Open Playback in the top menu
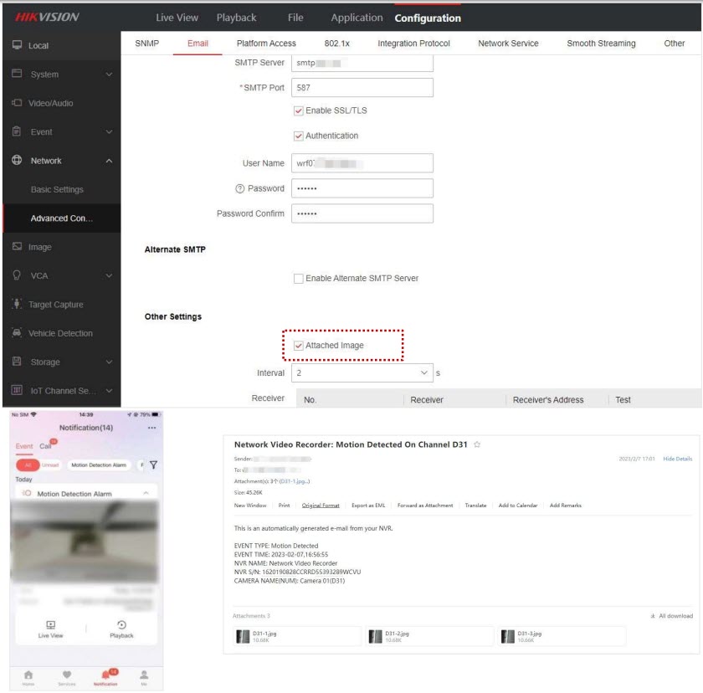Screen dimensions: 703x693 click(x=237, y=18)
